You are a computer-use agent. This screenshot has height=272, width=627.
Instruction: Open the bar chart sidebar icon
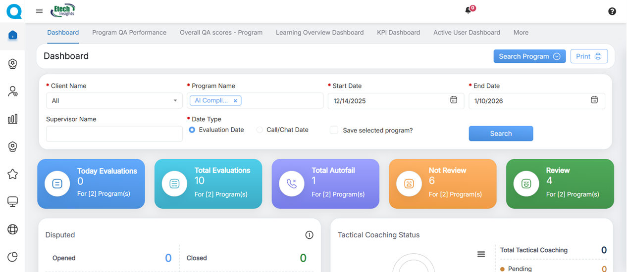(13, 119)
